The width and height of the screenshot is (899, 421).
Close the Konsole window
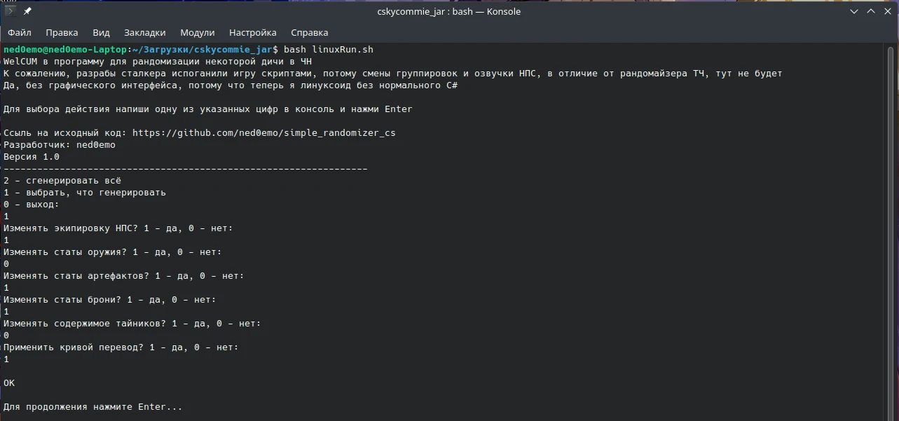tap(888, 11)
